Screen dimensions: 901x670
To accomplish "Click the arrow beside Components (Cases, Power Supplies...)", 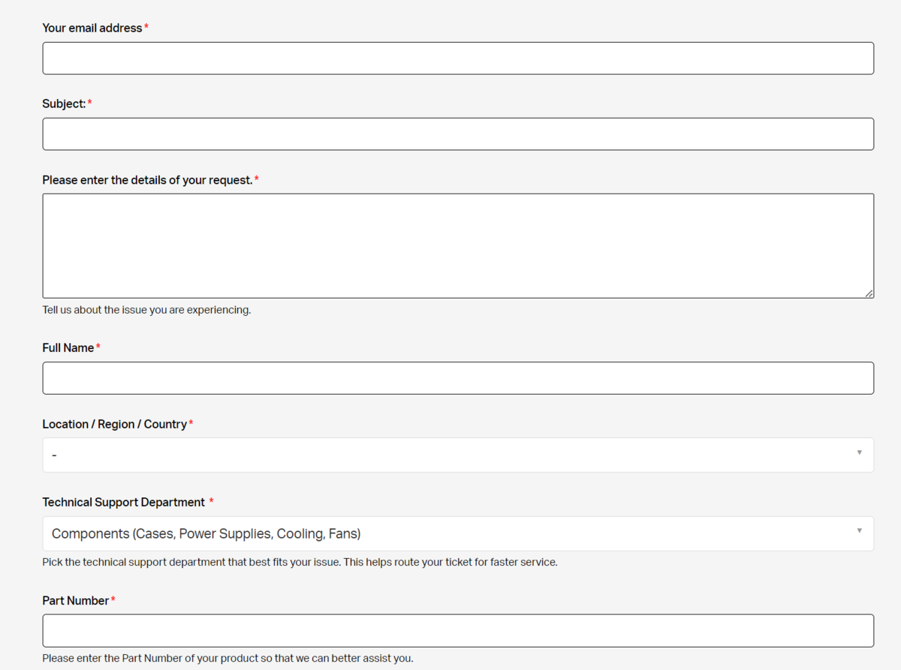I will (859, 531).
